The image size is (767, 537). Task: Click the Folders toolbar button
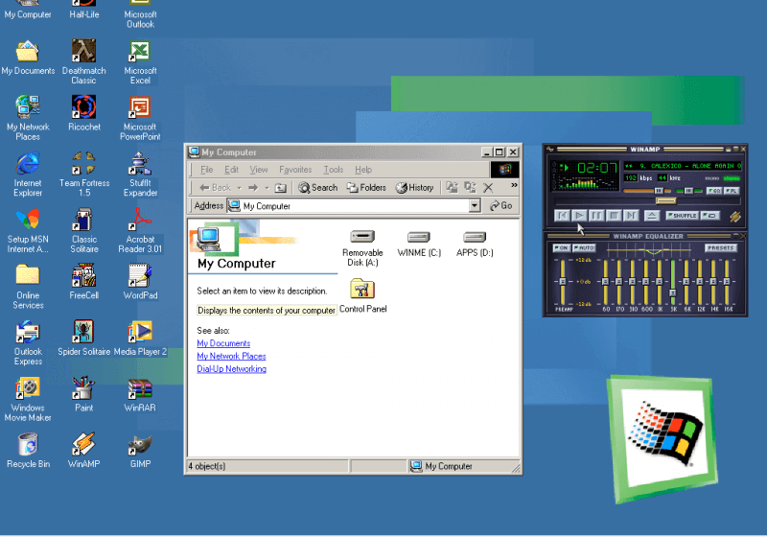click(366, 188)
